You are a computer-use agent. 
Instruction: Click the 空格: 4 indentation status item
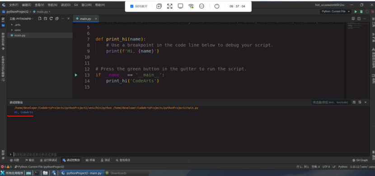[x=315, y=166]
